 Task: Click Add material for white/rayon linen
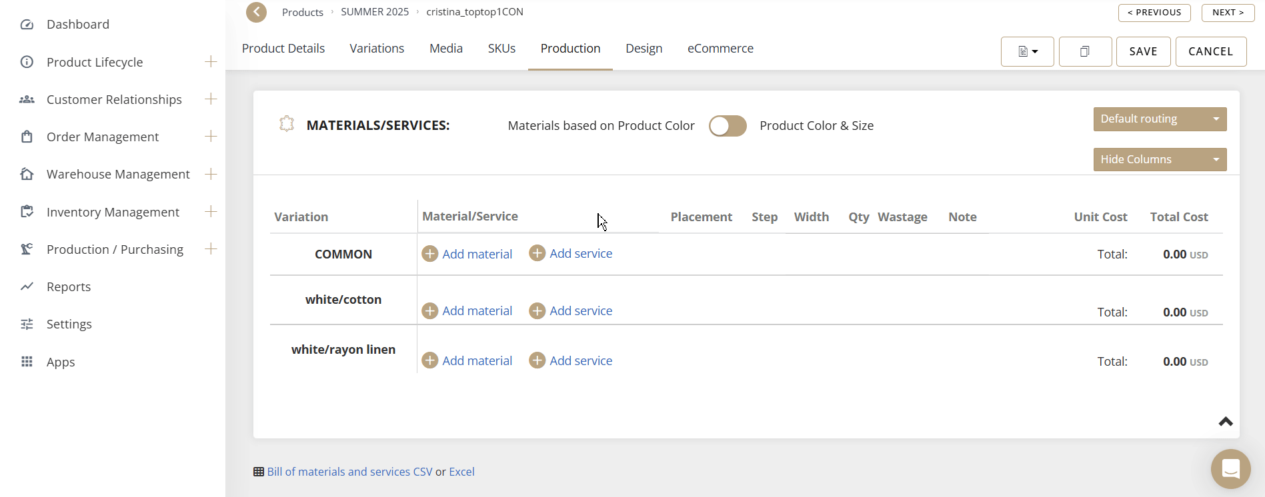(x=477, y=360)
